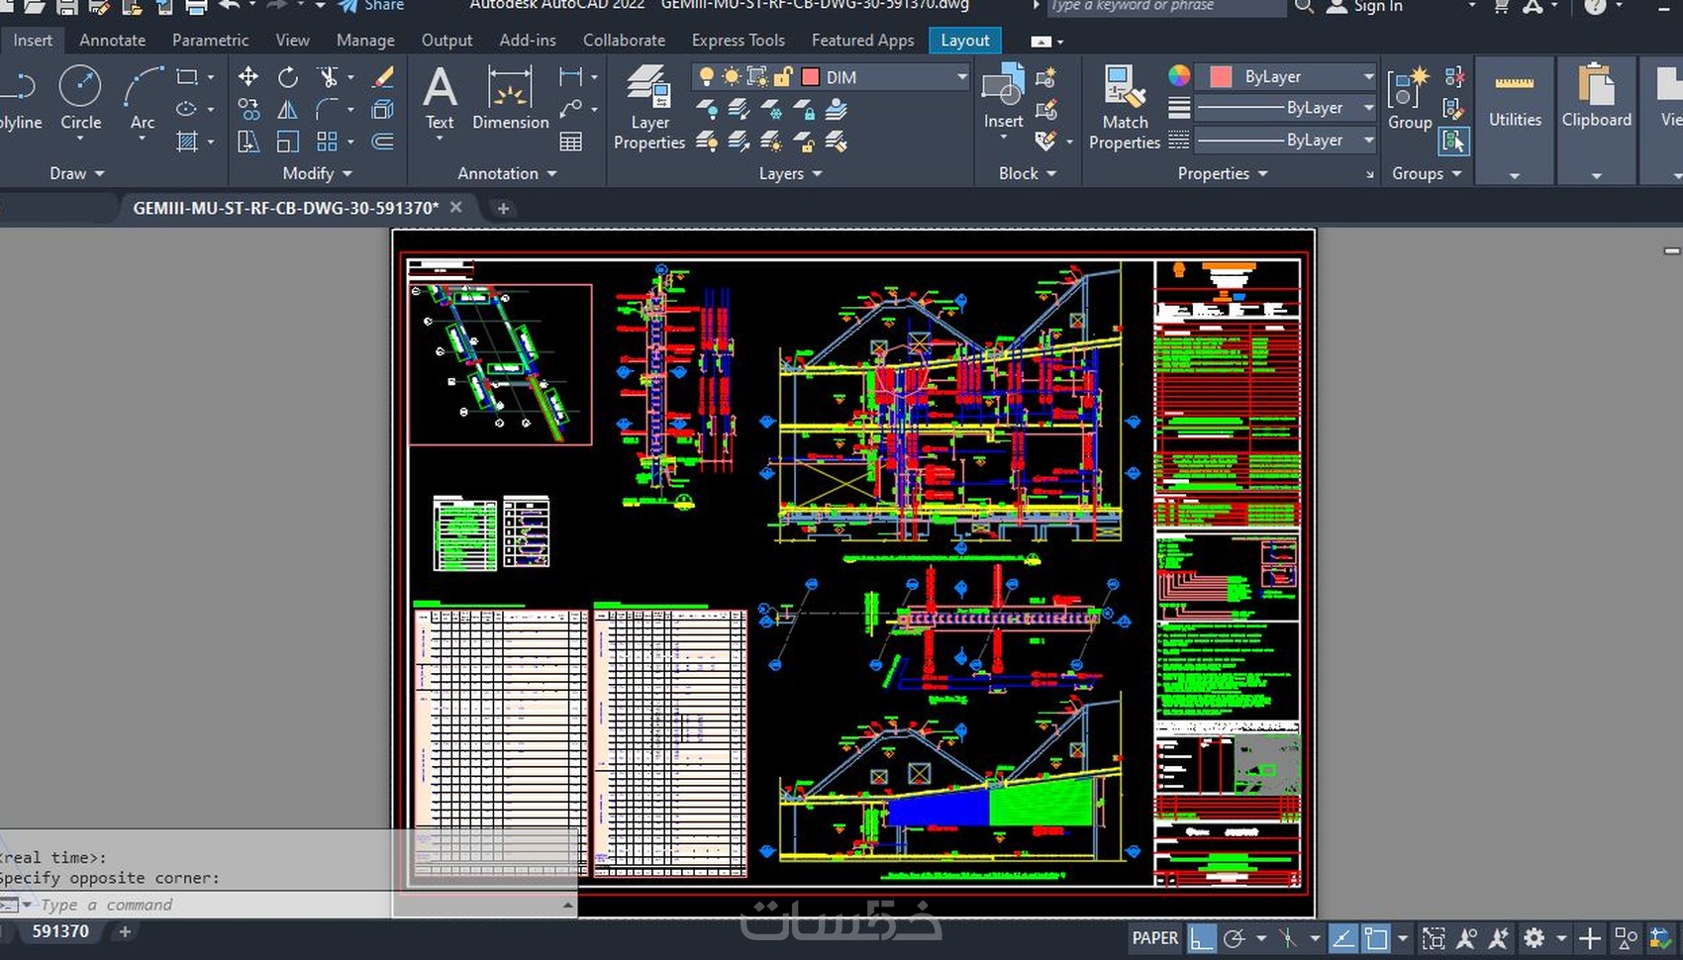Screen dimensions: 1683x960
Task: Toggle DIM layer on/off lightbulb
Action: point(706,77)
